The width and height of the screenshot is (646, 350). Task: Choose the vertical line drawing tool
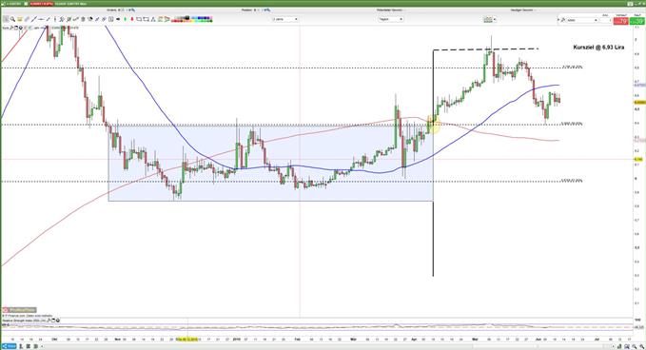(x=55, y=19)
